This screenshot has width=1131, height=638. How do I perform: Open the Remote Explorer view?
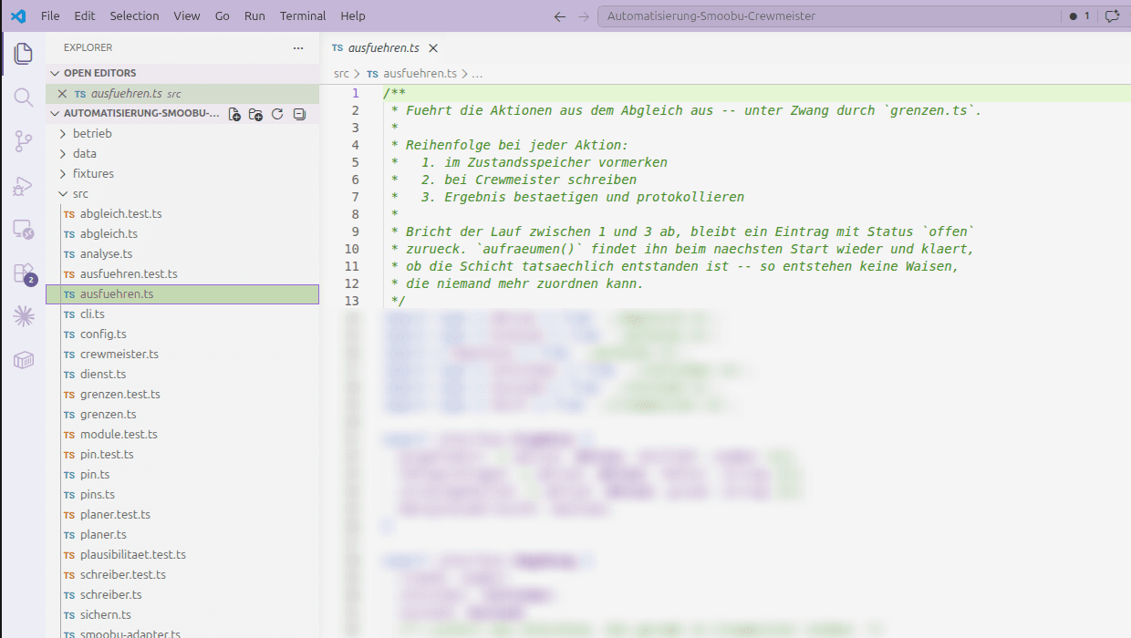[x=23, y=230]
